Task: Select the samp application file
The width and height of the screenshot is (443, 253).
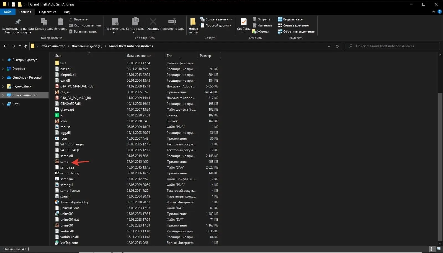Action: (64, 162)
